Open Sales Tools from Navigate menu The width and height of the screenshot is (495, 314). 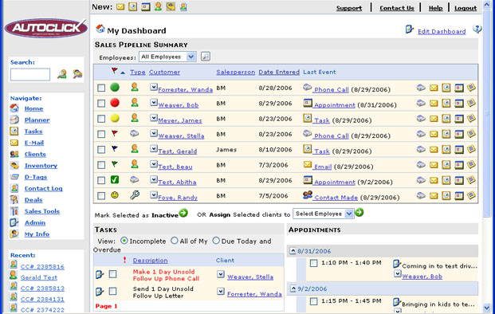(x=42, y=211)
